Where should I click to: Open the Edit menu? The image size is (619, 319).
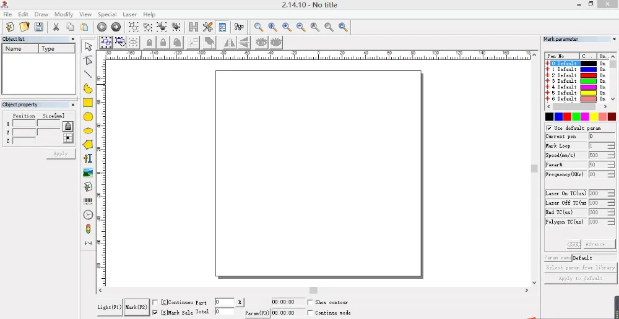coord(23,14)
